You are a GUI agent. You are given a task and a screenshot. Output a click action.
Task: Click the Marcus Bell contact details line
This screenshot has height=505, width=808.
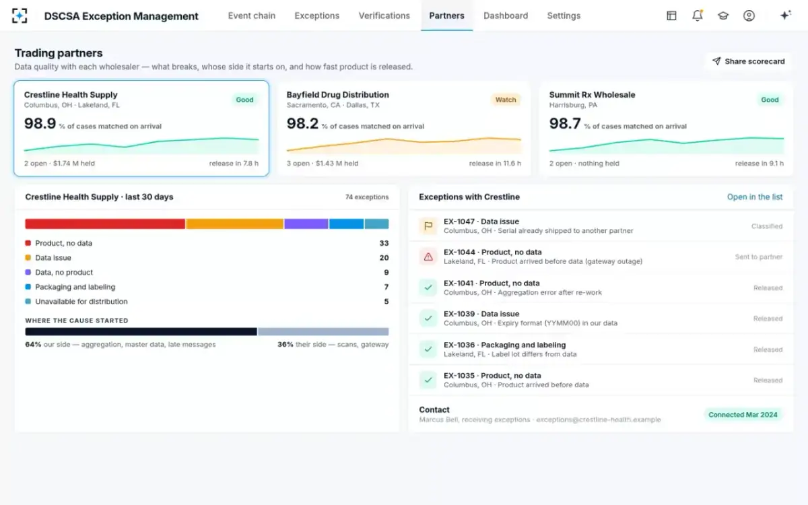540,419
